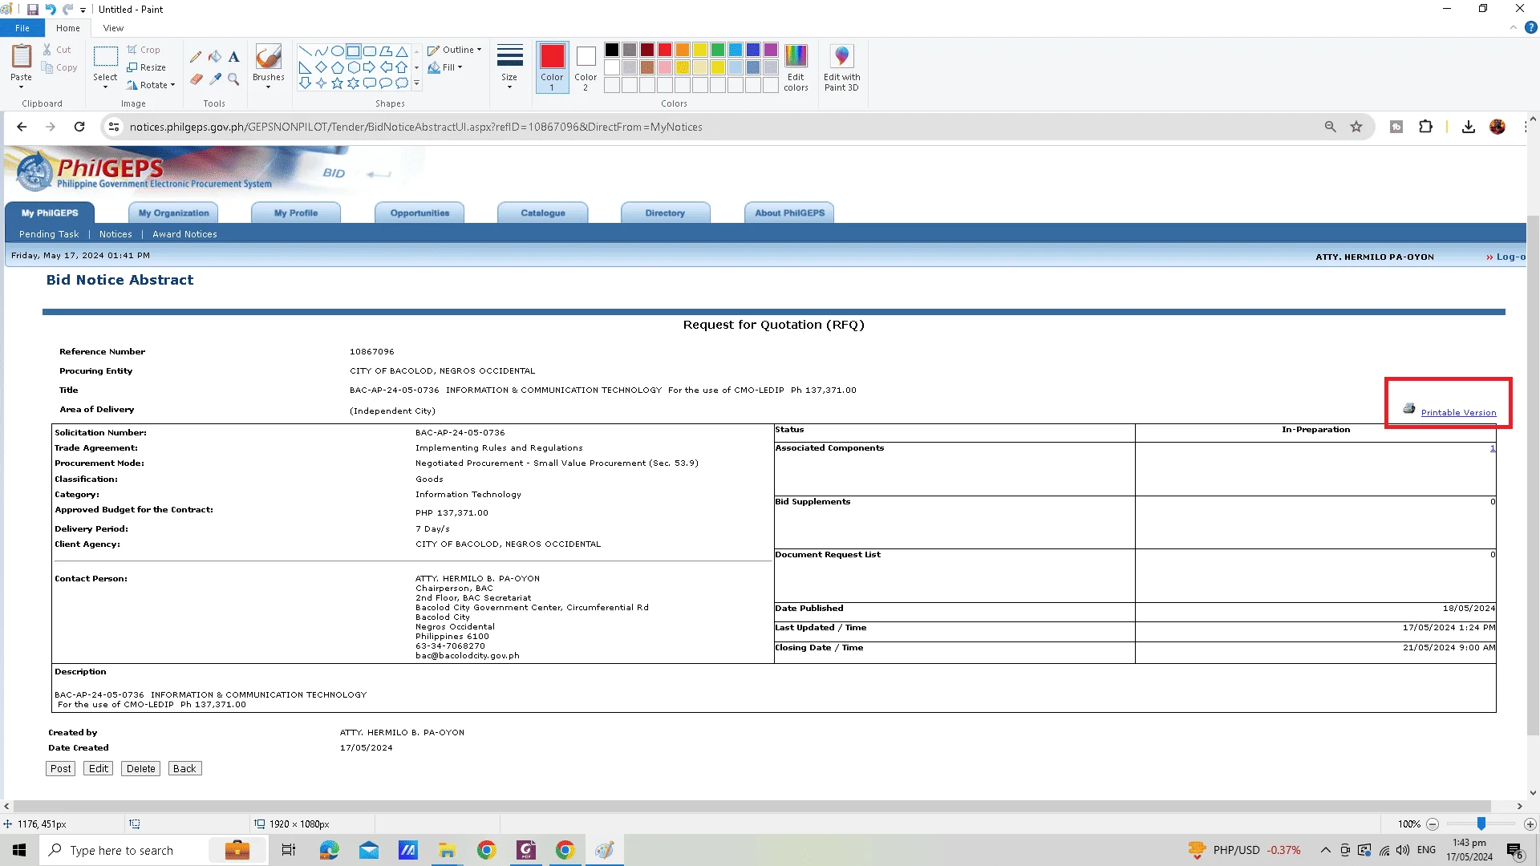The image size is (1540, 866).
Task: Click the Copy command in Clipboard
Action: pyautogui.click(x=60, y=68)
